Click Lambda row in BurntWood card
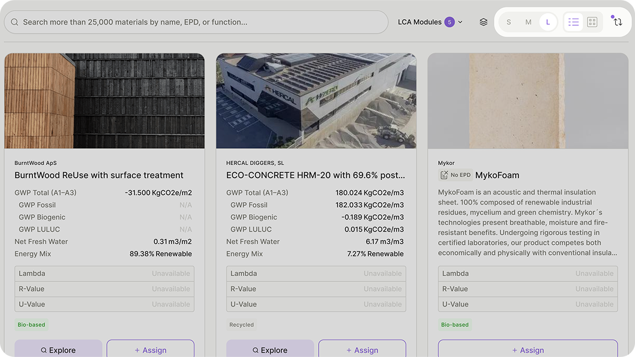The image size is (635, 357). click(104, 274)
